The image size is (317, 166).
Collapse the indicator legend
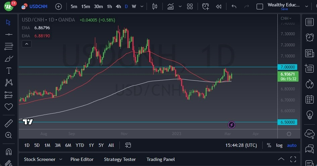(27, 44)
